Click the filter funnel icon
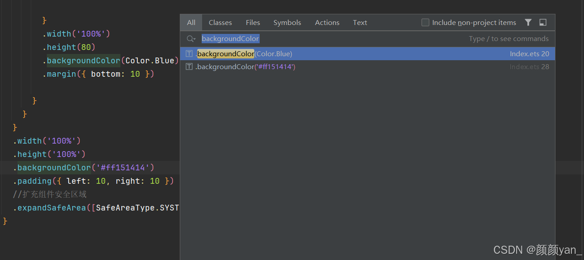Screen dimensions: 584x260 528,22
